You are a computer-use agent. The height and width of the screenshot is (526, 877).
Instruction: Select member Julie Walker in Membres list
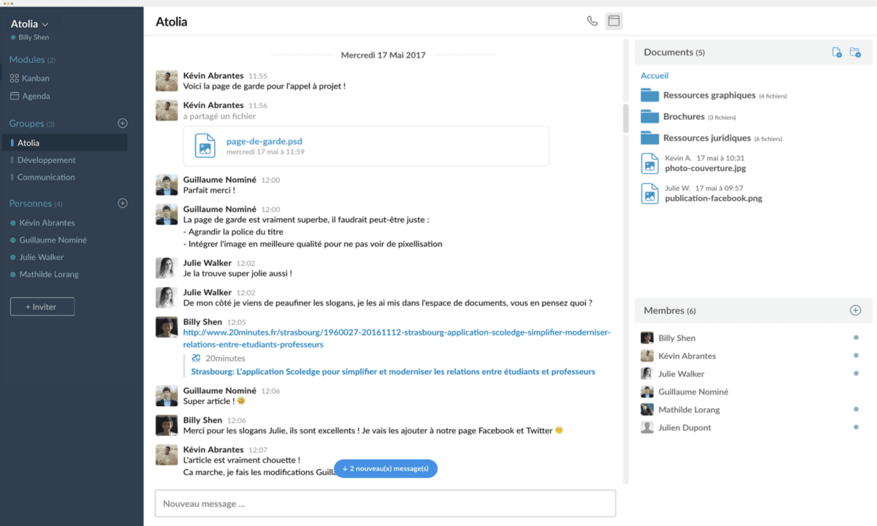coord(681,374)
